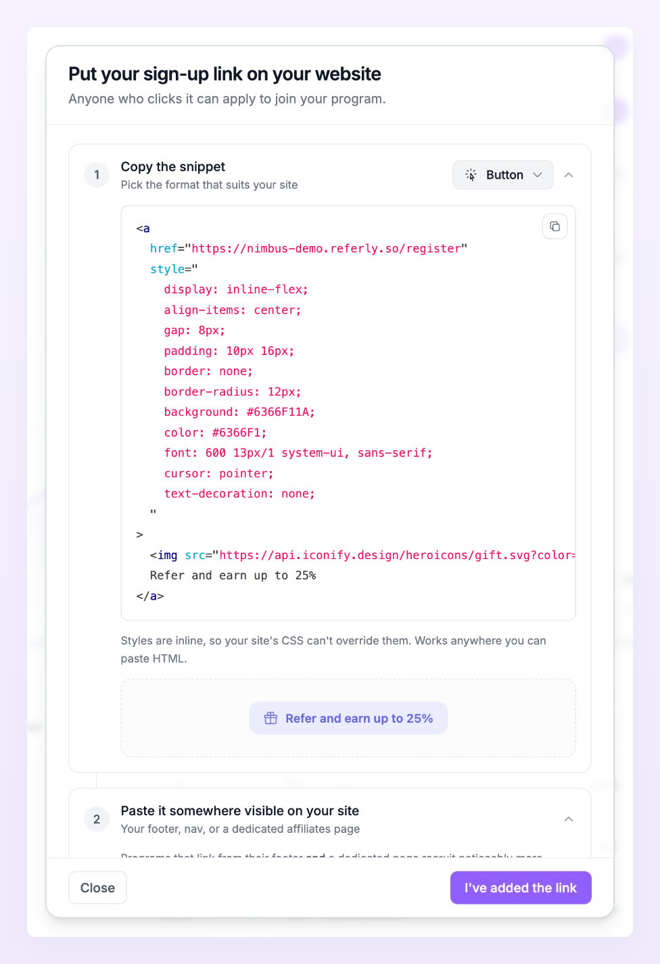Click the Styles are inline note
660x964 pixels.
[333, 649]
